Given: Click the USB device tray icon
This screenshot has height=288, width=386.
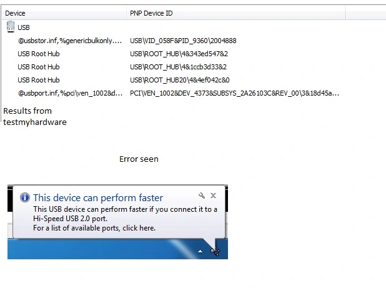Looking at the screenshot, I should click(215, 252).
